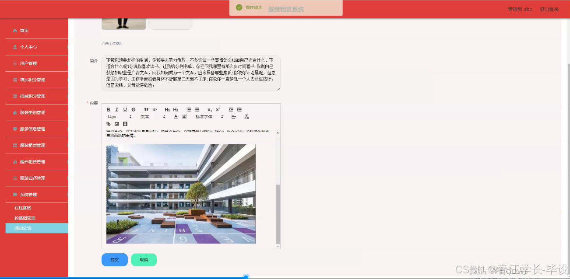Insert a blockquote in editor
The image size is (570, 279).
[x=146, y=110]
